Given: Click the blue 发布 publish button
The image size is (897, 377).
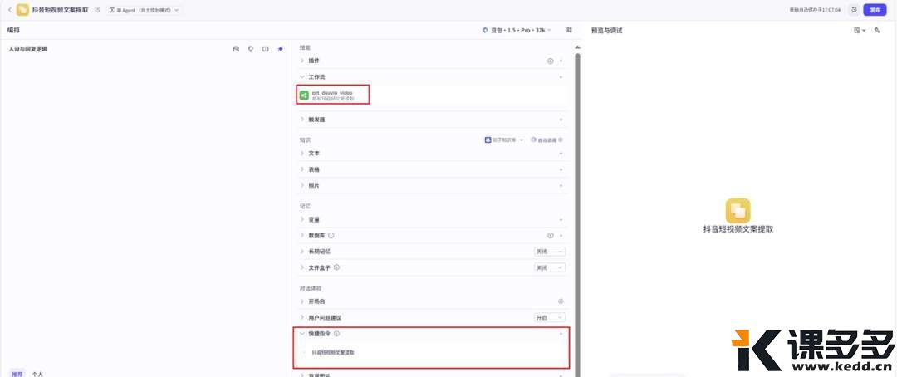Looking at the screenshot, I should coord(875,10).
